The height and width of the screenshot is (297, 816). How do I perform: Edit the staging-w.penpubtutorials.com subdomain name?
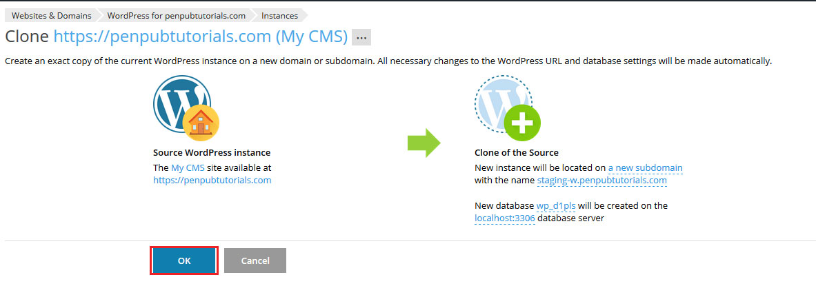pos(602,181)
